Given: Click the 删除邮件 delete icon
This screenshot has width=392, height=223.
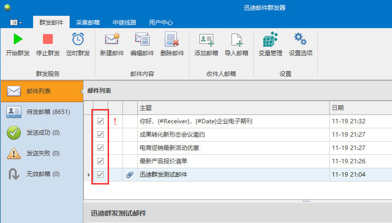Looking at the screenshot, I should tap(172, 39).
